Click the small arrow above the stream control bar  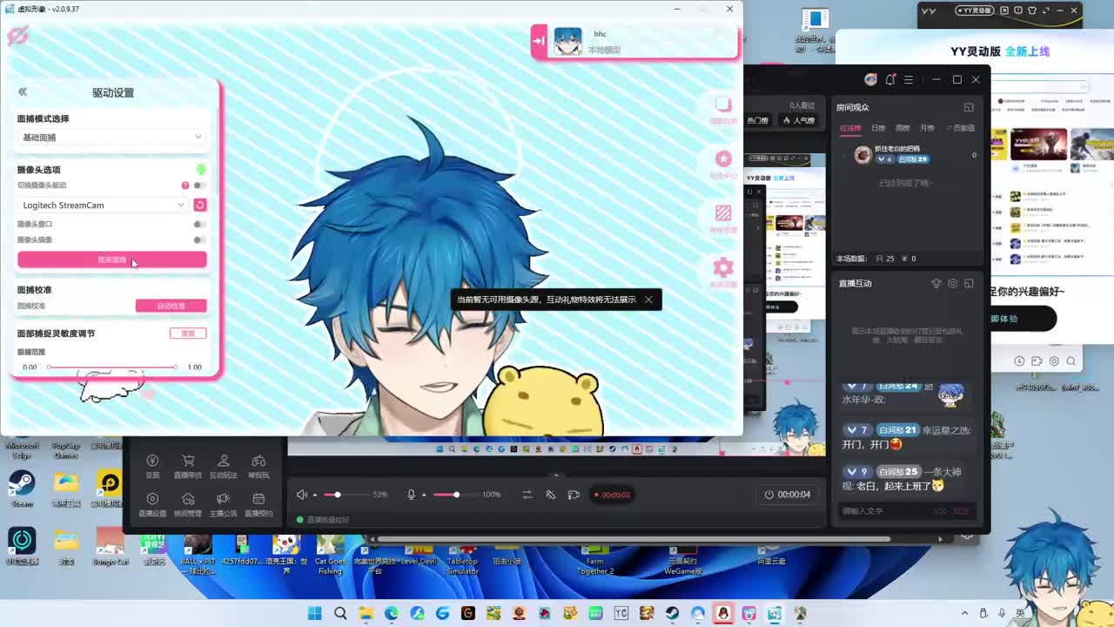pos(556,475)
